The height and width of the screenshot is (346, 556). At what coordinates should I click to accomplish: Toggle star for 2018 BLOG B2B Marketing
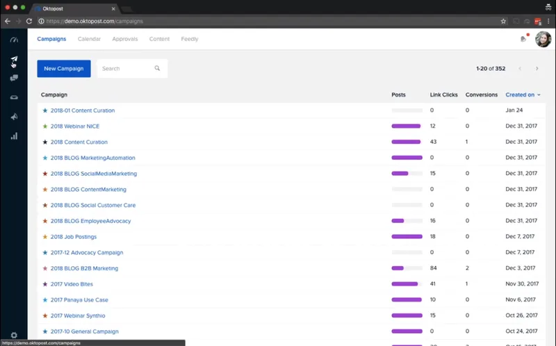pyautogui.click(x=45, y=268)
